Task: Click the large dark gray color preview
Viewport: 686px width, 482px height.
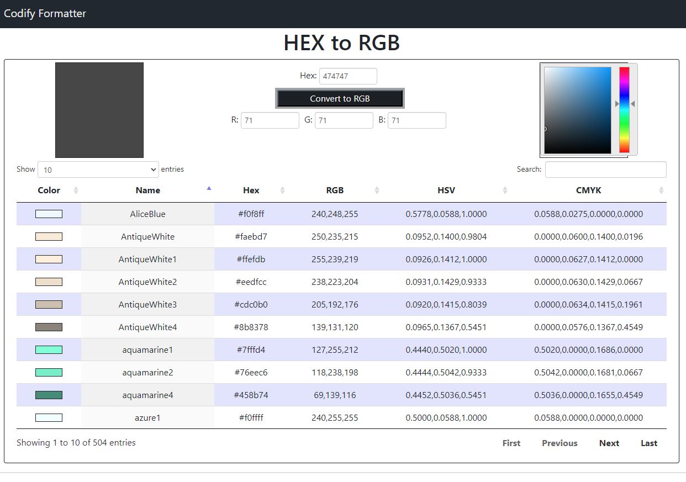Action: [x=99, y=110]
